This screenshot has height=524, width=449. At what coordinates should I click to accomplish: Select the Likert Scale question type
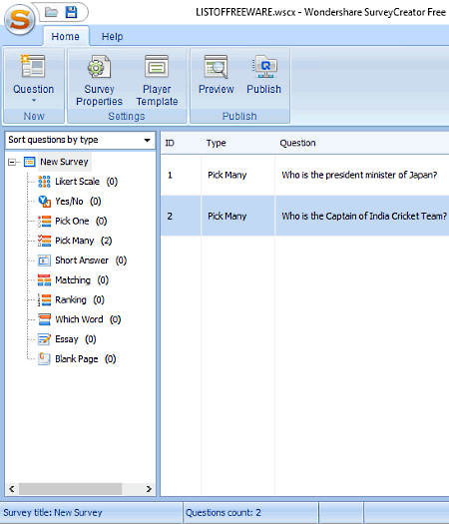coord(78,182)
